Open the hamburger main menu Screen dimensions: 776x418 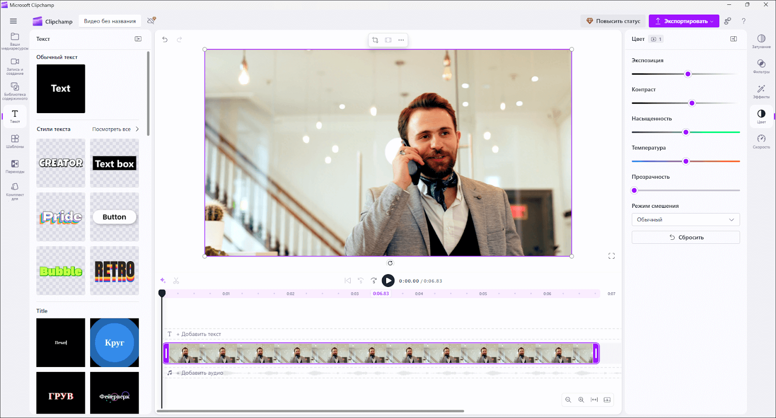14,21
